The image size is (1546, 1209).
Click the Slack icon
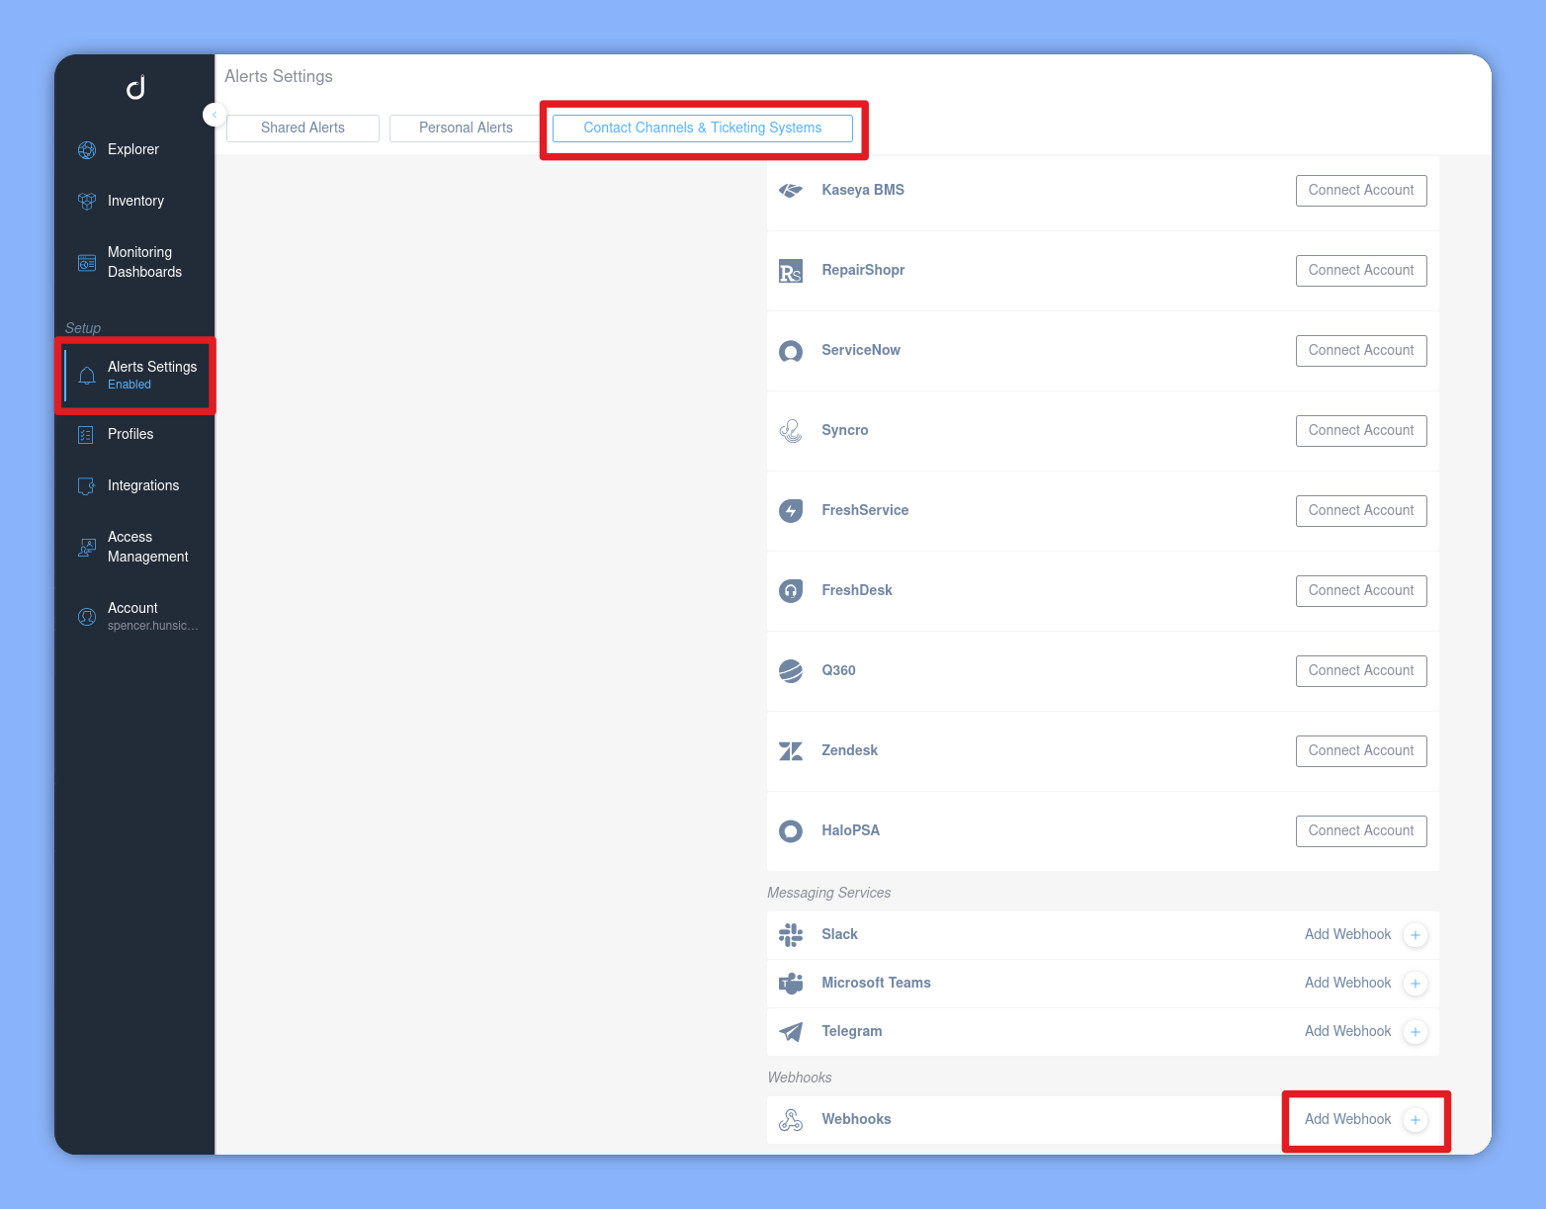(791, 935)
